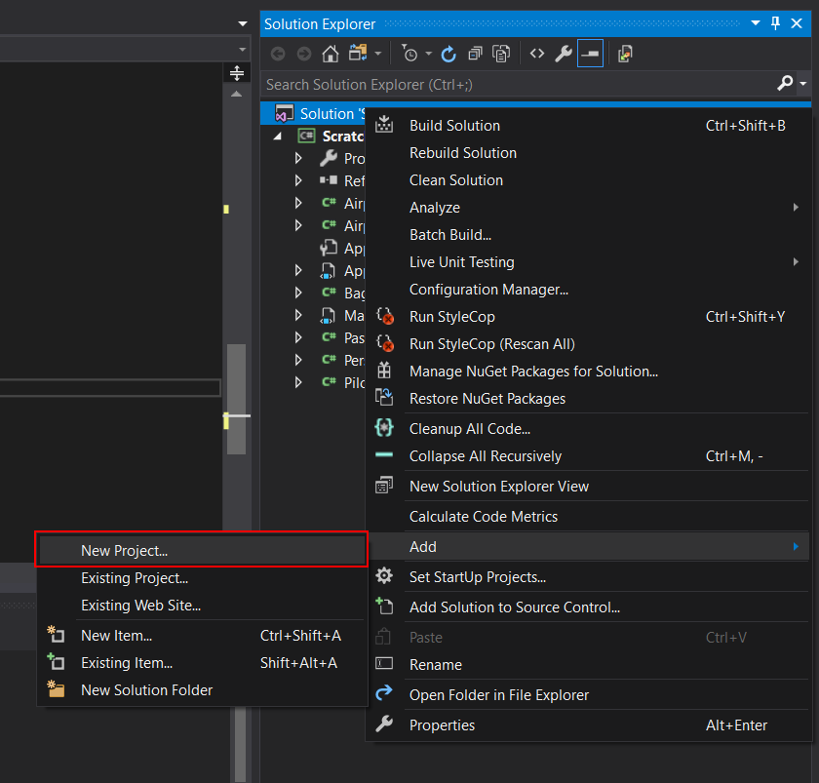The width and height of the screenshot is (819, 783).
Task: Click the editor scroll up arrow
Action: (x=237, y=94)
